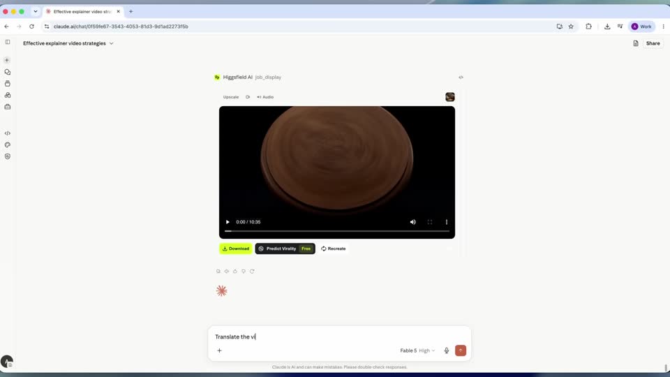Image resolution: width=670 pixels, height=377 pixels.
Task: Open the user profile avatar in the sidebar
Action: point(7,362)
